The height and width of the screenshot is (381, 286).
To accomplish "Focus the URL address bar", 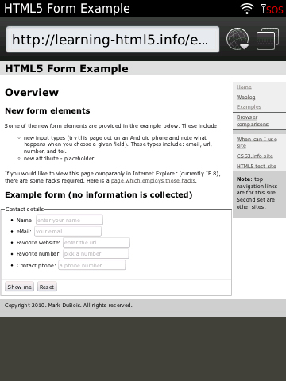I will [x=113, y=40].
